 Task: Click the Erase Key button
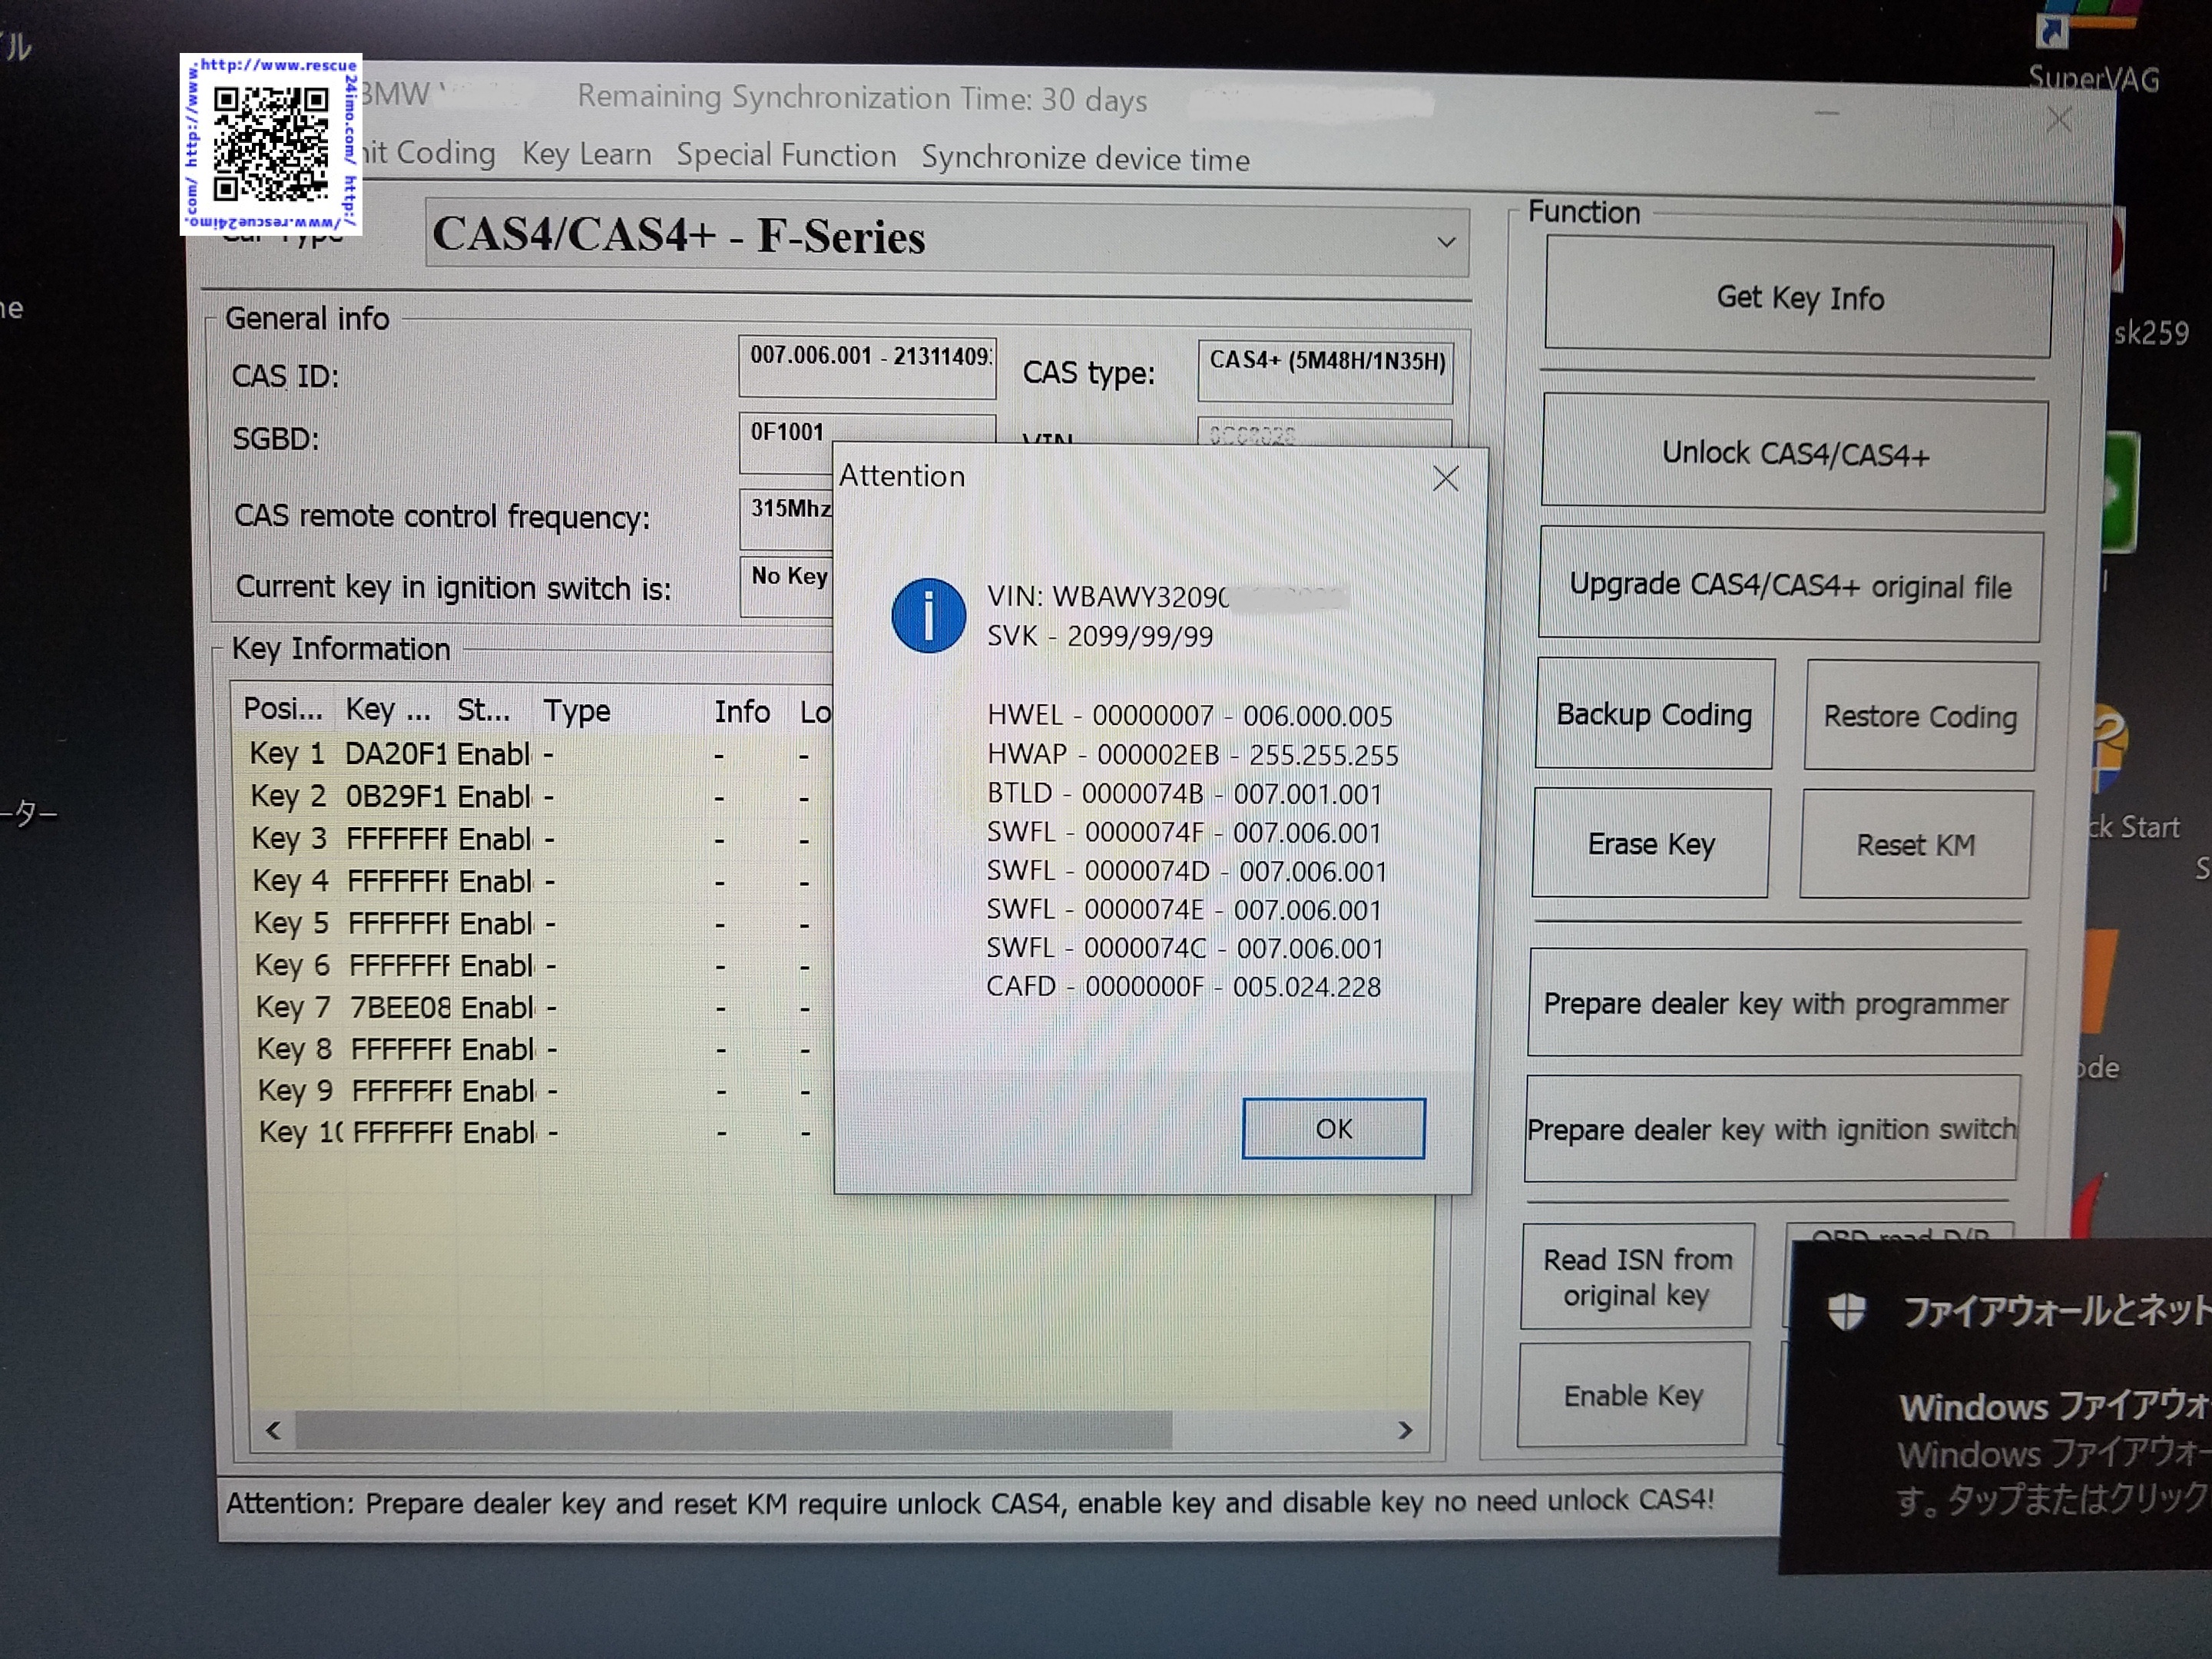pos(1651,843)
